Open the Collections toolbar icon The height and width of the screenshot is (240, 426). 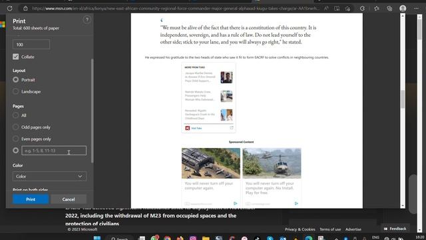pos(389,9)
